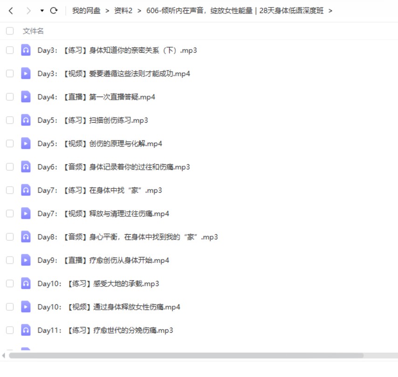Open file Day5:【练习】扫描创伤练习.mp3

[93, 120]
